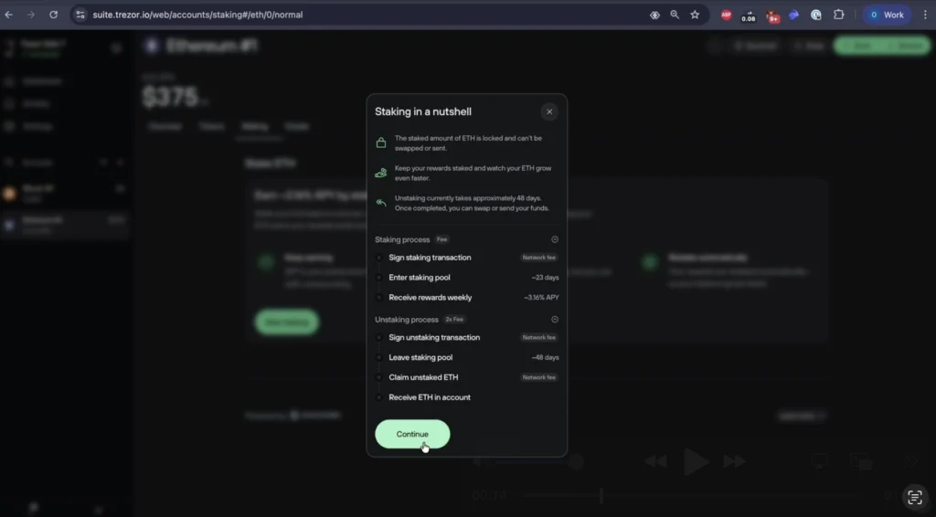Close the Staking in a nutshell dialog
Viewport: 936px width, 517px height.
point(548,111)
